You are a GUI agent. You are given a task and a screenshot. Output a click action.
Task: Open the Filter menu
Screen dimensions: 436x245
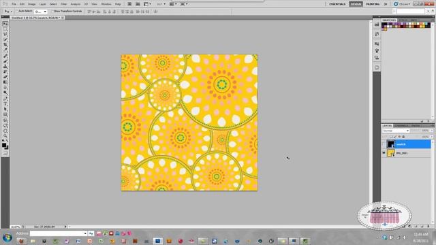(63, 4)
